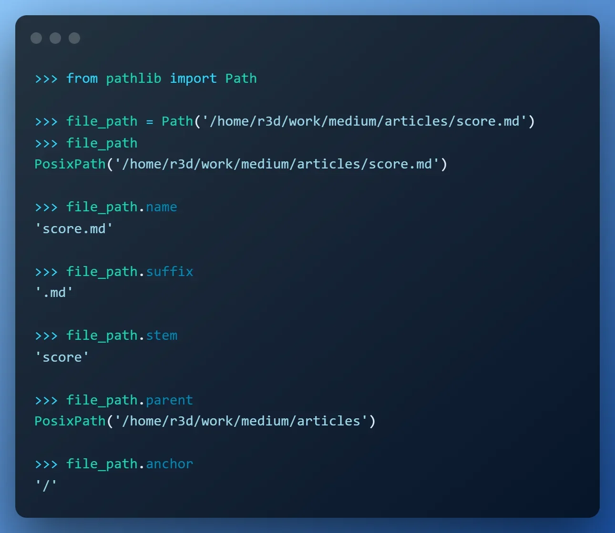
Task: Click the word "pathlib" in the import line
Action: pyautogui.click(x=133, y=79)
